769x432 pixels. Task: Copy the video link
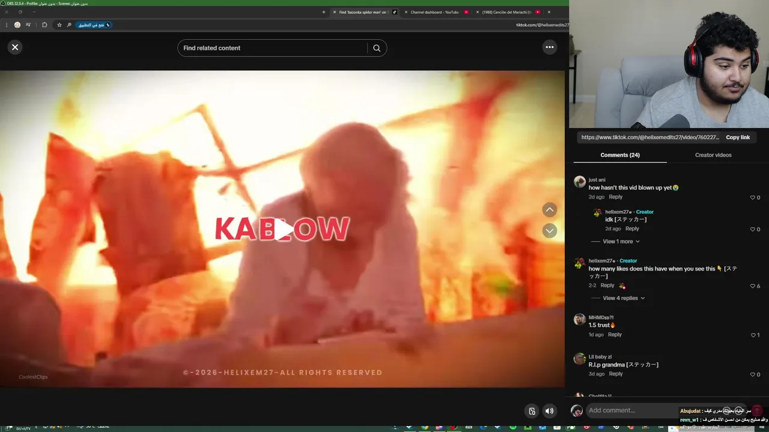click(738, 137)
